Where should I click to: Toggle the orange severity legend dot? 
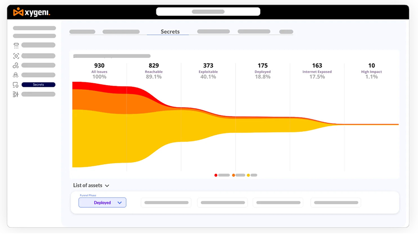pyautogui.click(x=233, y=175)
